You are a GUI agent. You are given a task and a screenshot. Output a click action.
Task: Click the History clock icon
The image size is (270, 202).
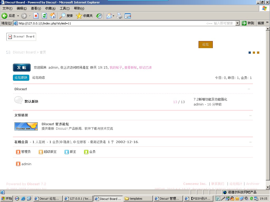click(x=99, y=16)
